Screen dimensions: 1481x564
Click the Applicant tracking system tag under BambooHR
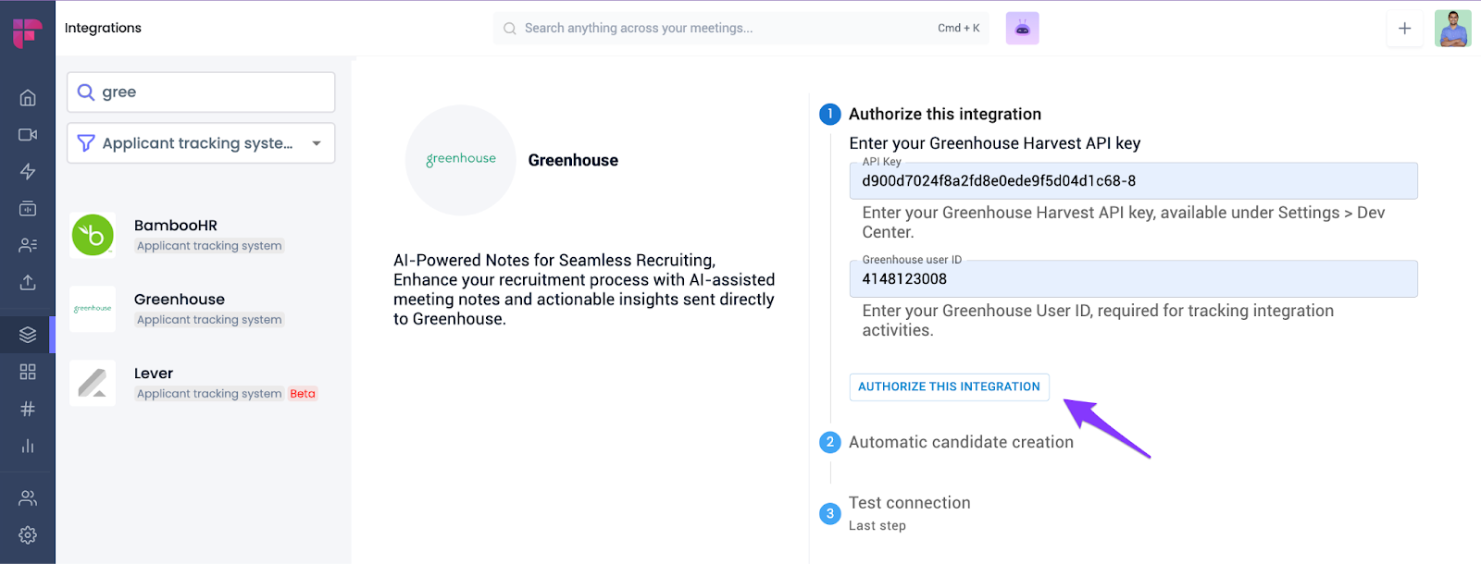[209, 246]
